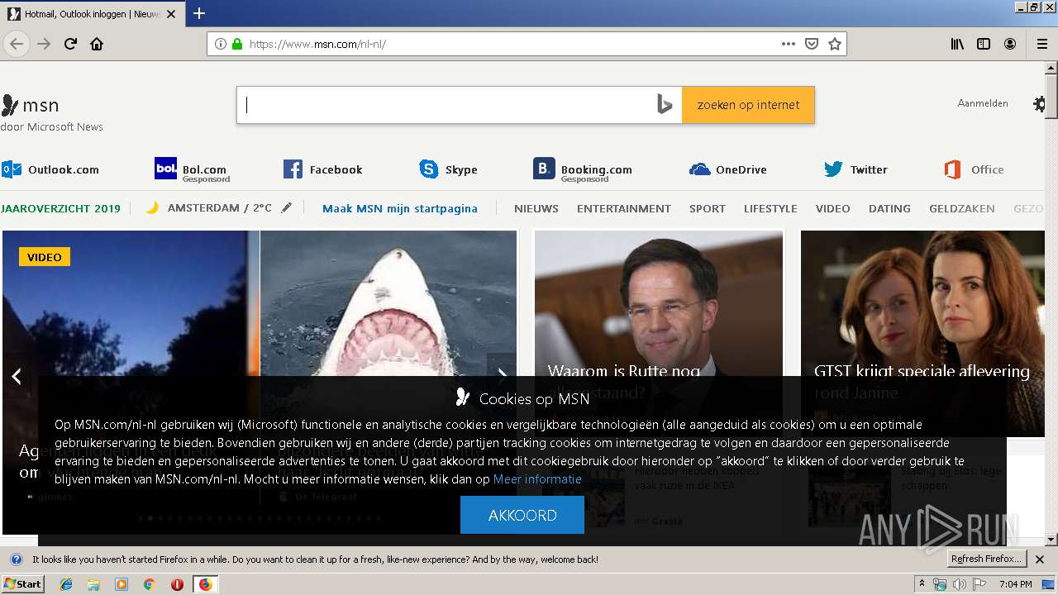
Task: Dismiss the Firefox refresh notification bar
Action: [x=1040, y=559]
